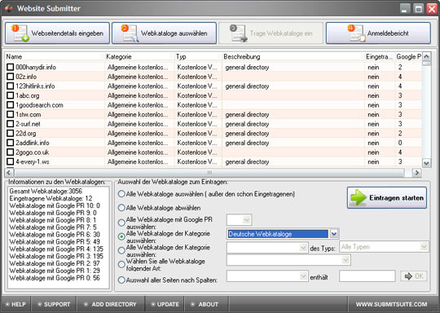Screen dimensions: 440x313
Task: Enable the 2-surf.net checkbox
Action: (x=10, y=124)
